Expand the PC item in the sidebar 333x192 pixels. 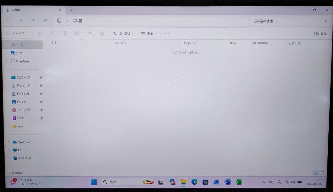9,150
